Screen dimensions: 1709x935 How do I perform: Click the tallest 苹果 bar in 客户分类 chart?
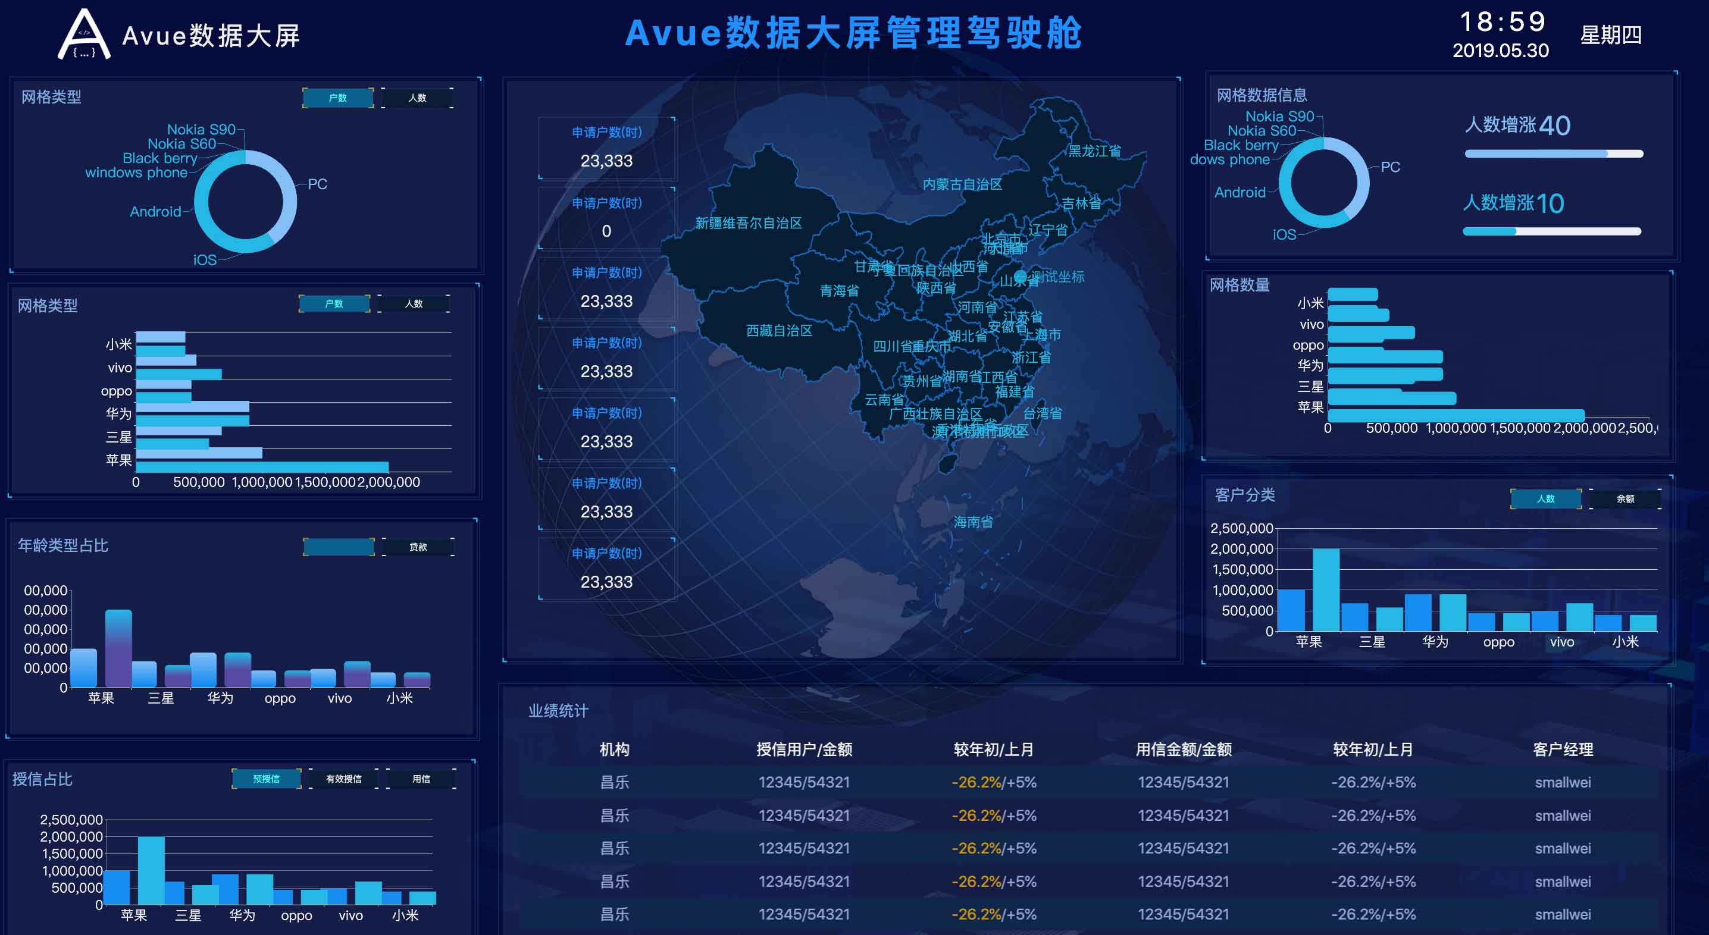tap(1326, 589)
